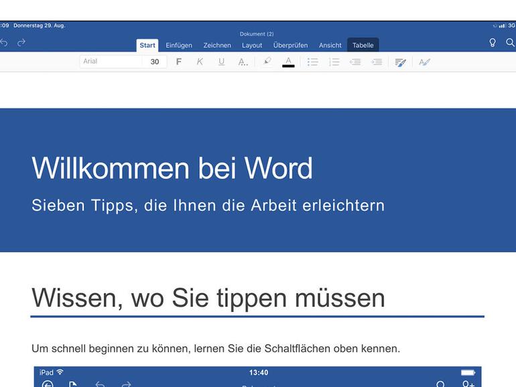Open more font formatting options (A...)
Screen dimensions: 516x387
tap(243, 62)
